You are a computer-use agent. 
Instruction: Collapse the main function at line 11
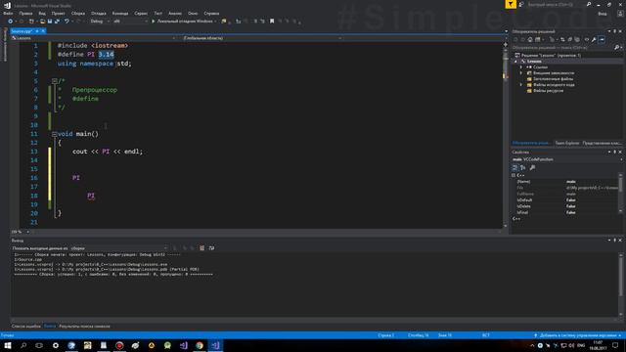(x=55, y=134)
